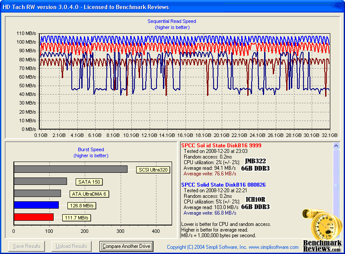The height and width of the screenshot is (254, 345).
Task: Click Tested on 2008-12-20 at 22:21
Action: pos(215,190)
